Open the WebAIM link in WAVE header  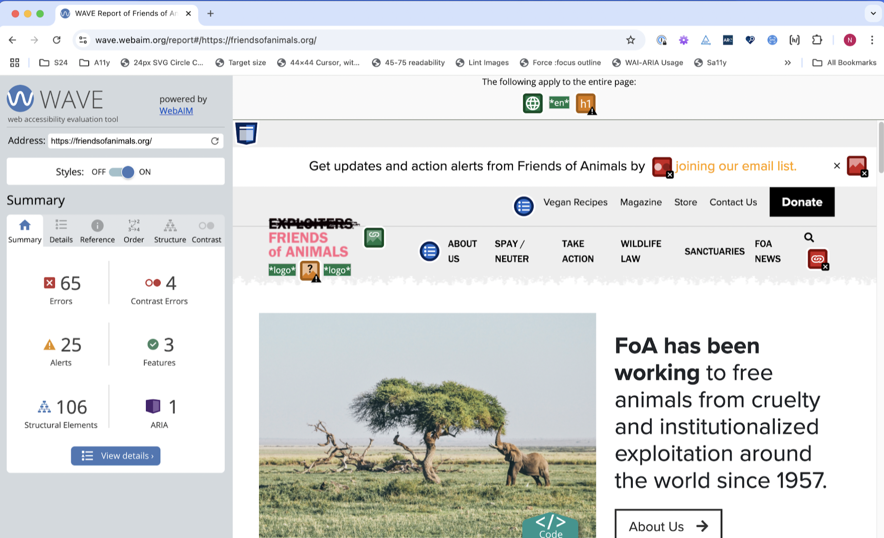click(x=176, y=111)
